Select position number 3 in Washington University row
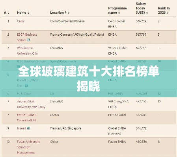 8,48
